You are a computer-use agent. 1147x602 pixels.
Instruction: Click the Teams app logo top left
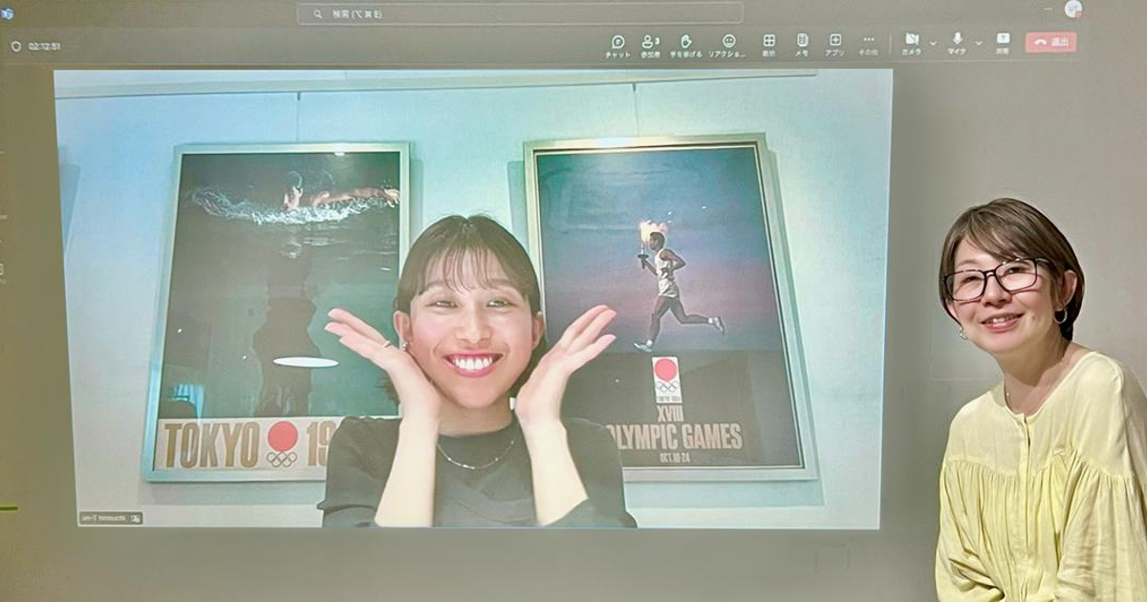(8, 13)
